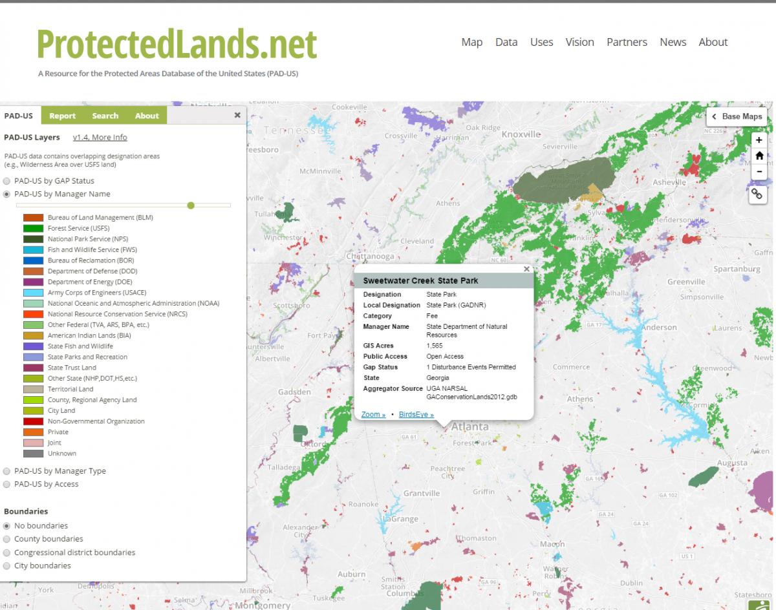Click the Chattanooga label on the map

371,257
